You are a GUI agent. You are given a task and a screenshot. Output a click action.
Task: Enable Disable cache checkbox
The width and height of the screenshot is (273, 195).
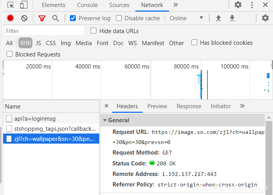tap(119, 18)
